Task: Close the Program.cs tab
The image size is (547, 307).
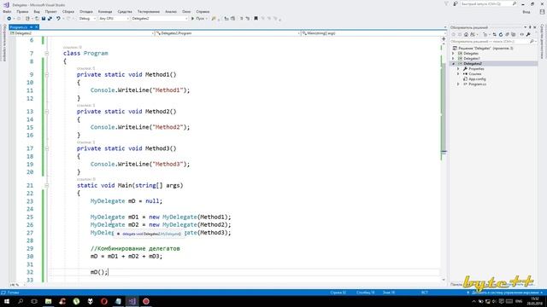Action: coord(36,27)
